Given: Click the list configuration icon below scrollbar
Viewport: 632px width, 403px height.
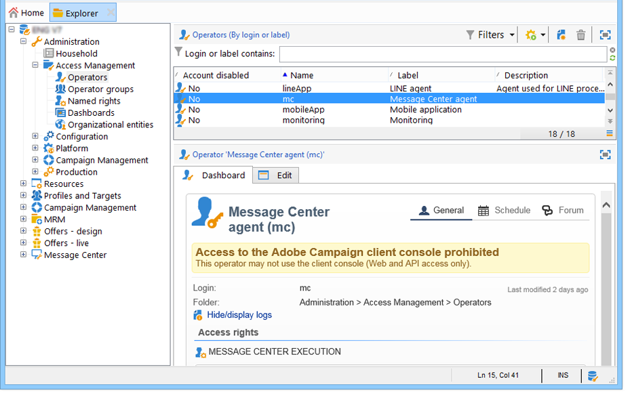Looking at the screenshot, I should coord(610,133).
